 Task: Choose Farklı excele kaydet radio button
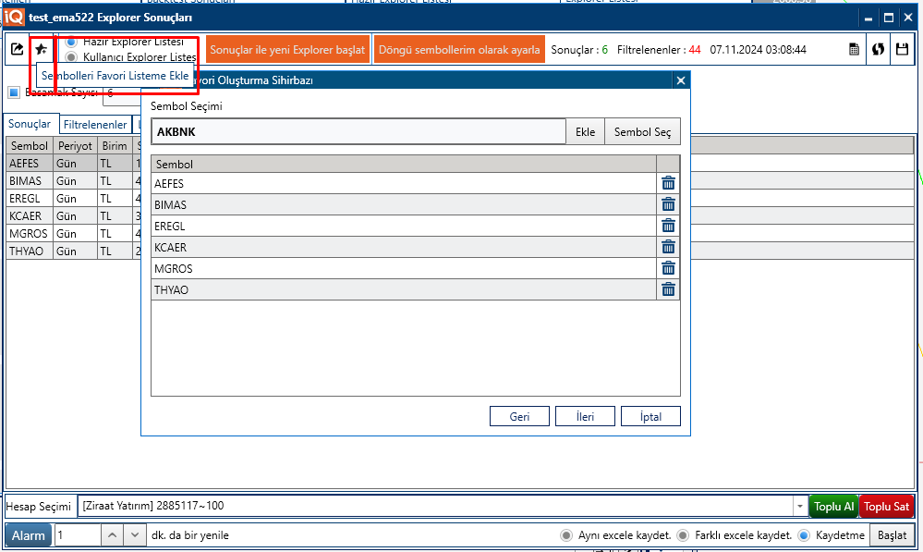(x=683, y=535)
